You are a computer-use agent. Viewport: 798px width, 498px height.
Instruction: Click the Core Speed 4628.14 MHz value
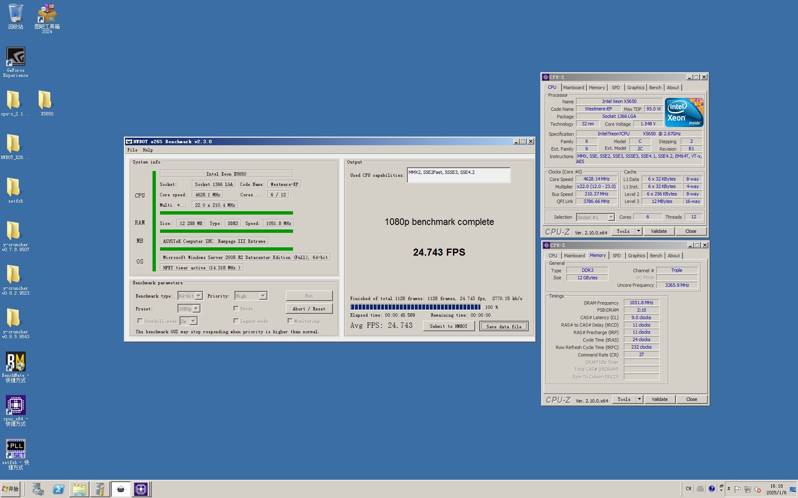pyautogui.click(x=596, y=179)
